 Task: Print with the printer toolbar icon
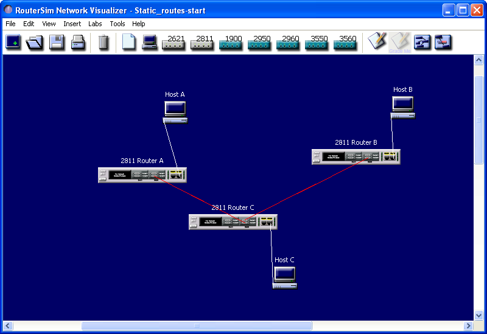78,42
